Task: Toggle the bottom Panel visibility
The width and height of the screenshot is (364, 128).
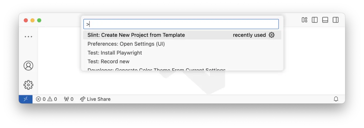Action: point(325,20)
